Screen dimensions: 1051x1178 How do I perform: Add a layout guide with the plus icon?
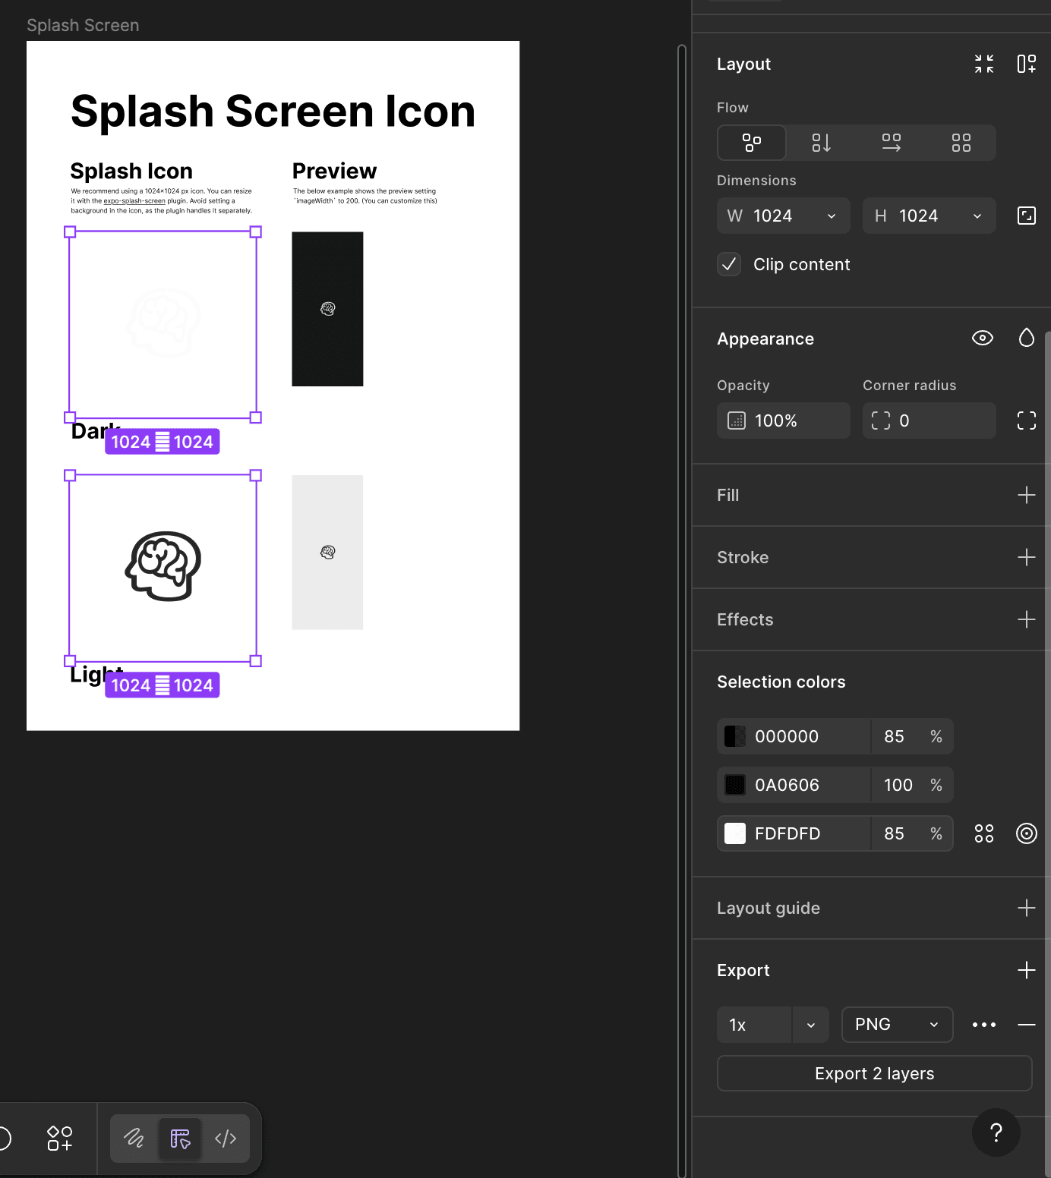tap(1027, 908)
